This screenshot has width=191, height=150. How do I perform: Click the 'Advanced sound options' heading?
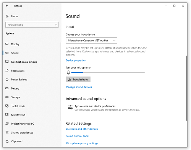click(86, 99)
